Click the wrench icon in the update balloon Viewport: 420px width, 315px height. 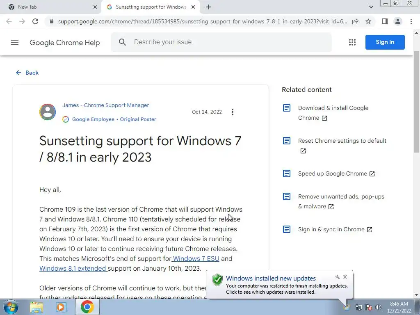(338, 277)
